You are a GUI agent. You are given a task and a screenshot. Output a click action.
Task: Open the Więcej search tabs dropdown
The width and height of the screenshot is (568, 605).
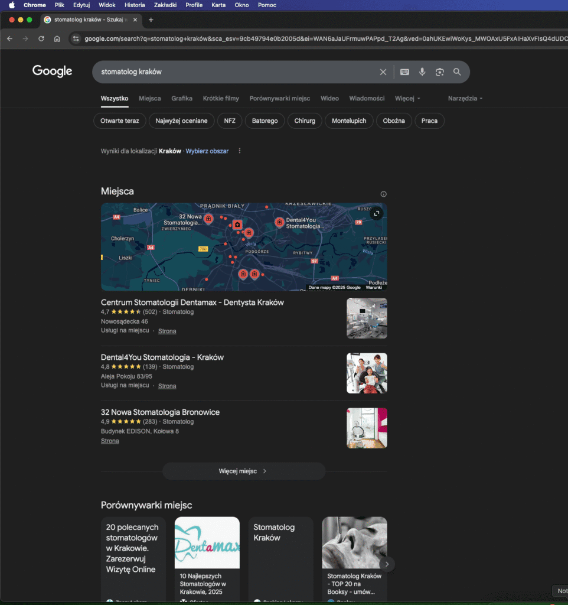[407, 99]
